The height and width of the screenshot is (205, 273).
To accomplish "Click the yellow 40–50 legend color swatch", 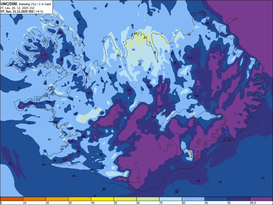I will [x=102, y=199].
